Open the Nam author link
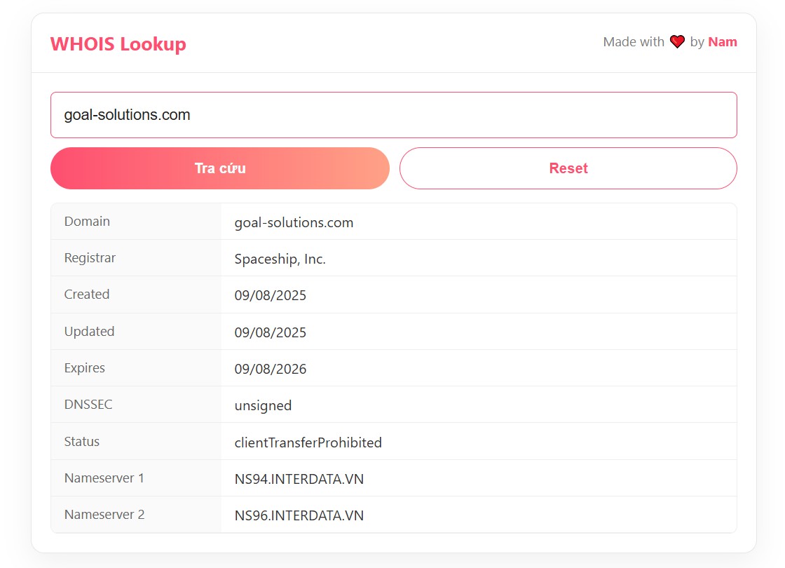The width and height of the screenshot is (785, 568). point(722,41)
